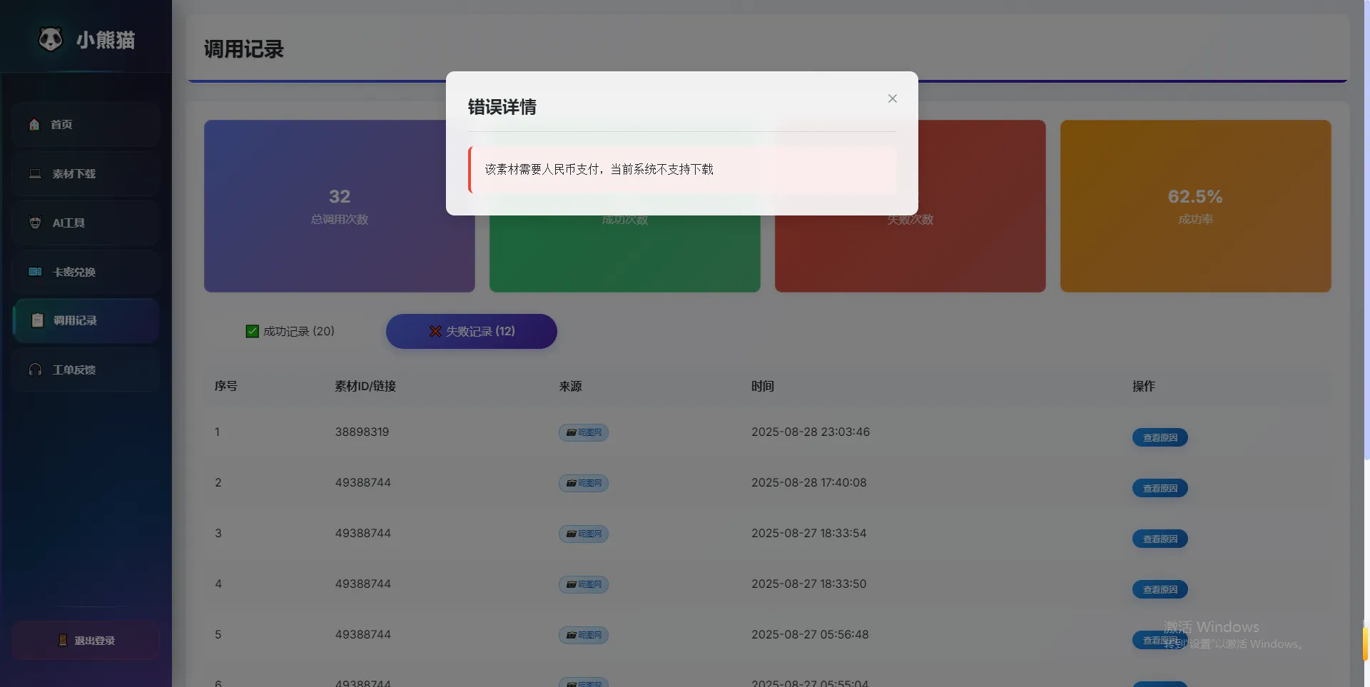
Task: Click the headset icon beside 工单反馈
Action: click(x=35, y=370)
